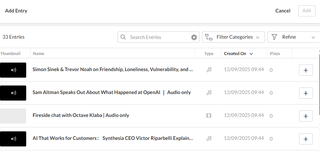Cancel adding an entry
This screenshot has height=152, width=320.
(x=283, y=11)
